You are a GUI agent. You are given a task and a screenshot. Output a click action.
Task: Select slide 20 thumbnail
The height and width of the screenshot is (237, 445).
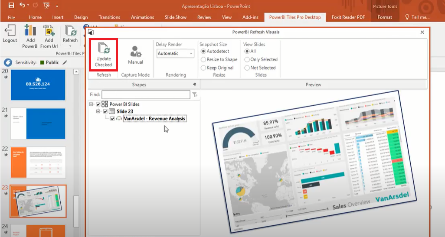coord(38,85)
